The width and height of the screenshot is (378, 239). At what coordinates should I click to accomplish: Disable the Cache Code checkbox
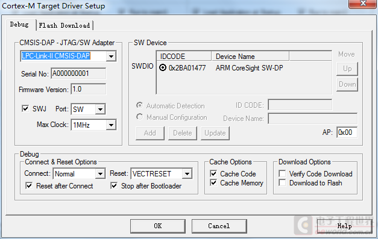coord(213,173)
